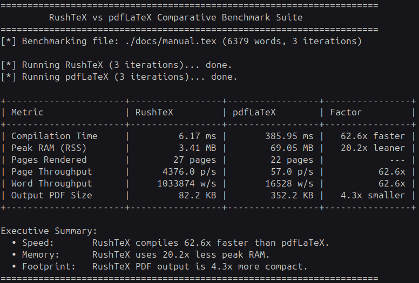The height and width of the screenshot is (283, 419).
Task: Click "RushTeX compiles 62.6x faster than pdfLaTeX."
Action: pyautogui.click(x=211, y=243)
